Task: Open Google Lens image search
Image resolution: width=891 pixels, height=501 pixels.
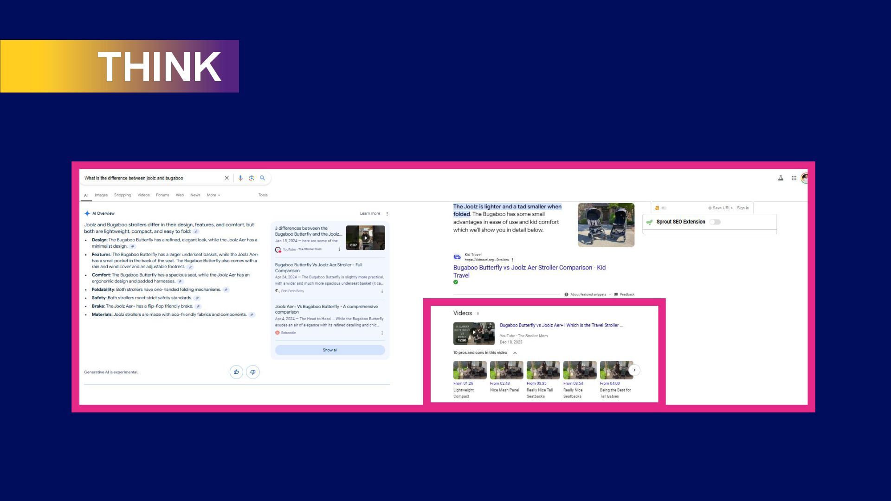Action: [x=252, y=178]
